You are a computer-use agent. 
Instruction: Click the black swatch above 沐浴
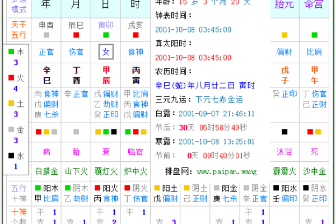284,132
